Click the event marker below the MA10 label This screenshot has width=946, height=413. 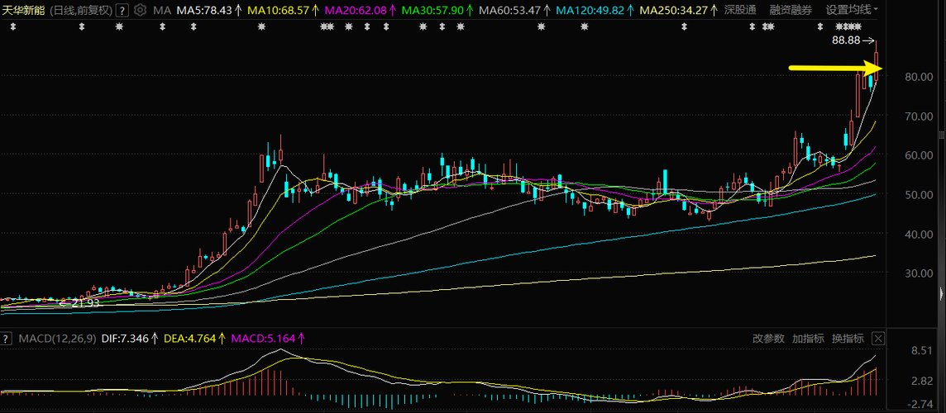261,26
